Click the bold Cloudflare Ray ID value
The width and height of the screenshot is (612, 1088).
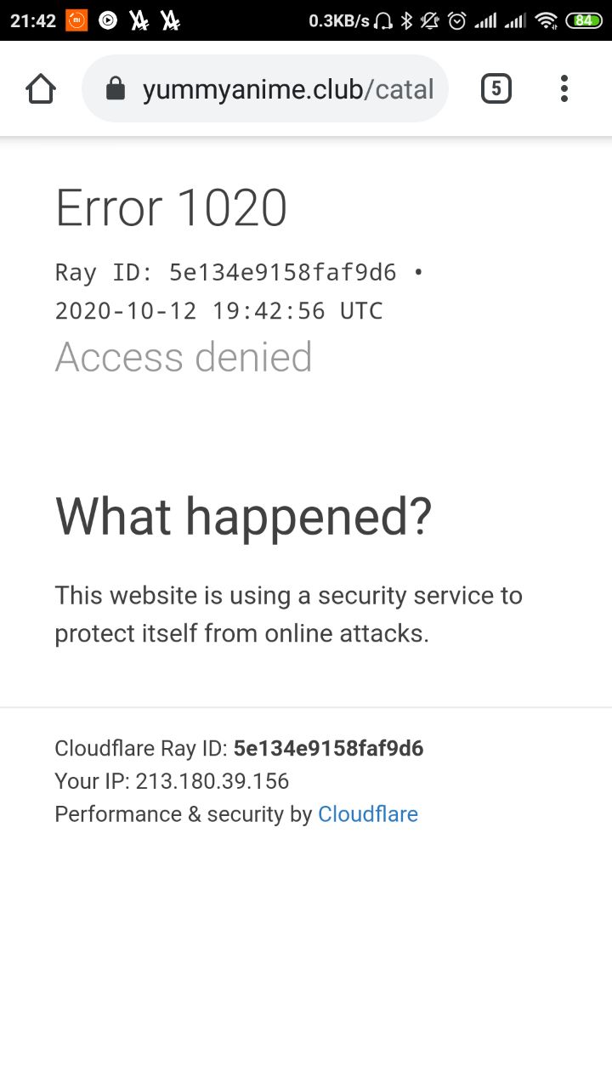click(328, 748)
